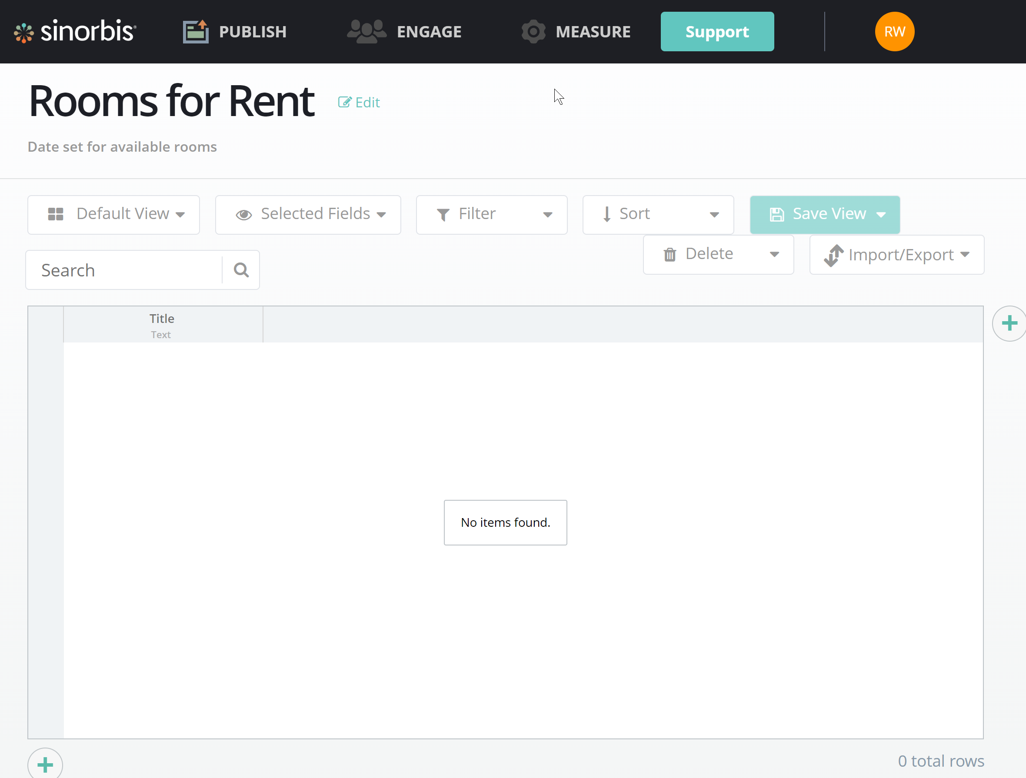This screenshot has width=1026, height=778.
Task: Click the Title column header
Action: point(162,325)
